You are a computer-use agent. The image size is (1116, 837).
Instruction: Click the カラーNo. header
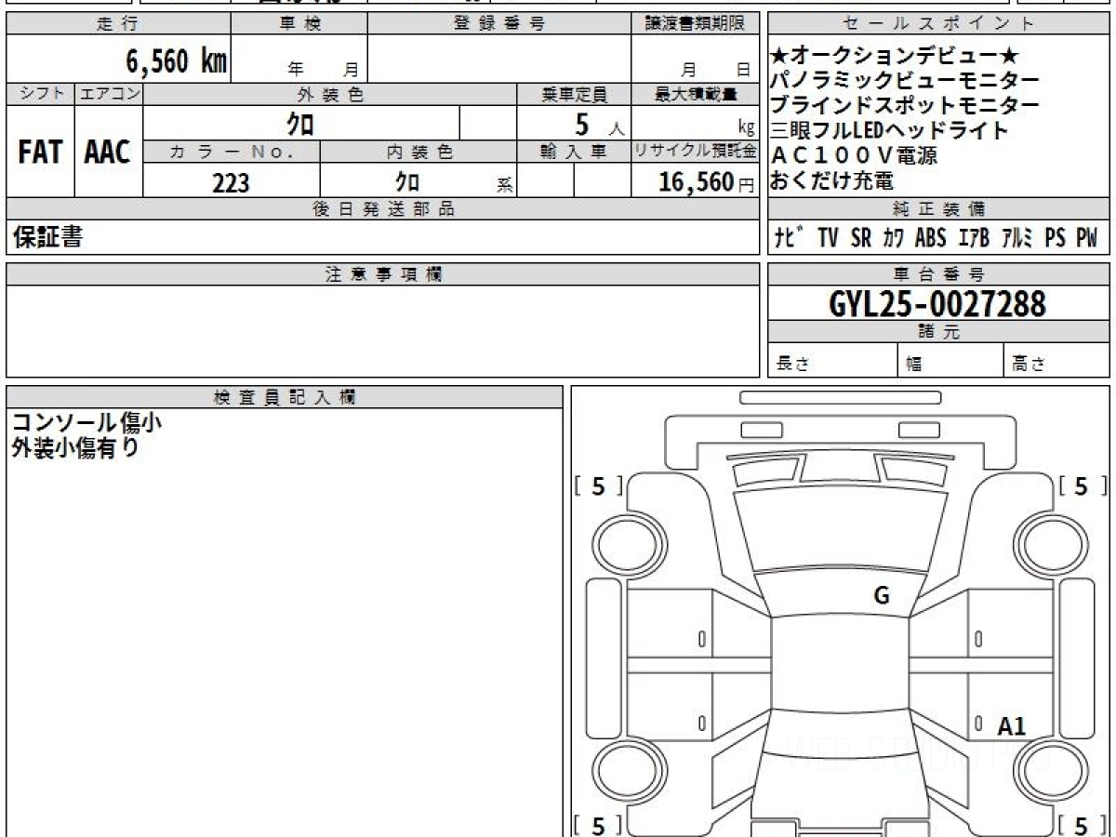pos(232,153)
